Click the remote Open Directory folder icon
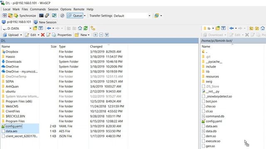The width and height of the screenshot is (266, 149). tap(218, 29)
